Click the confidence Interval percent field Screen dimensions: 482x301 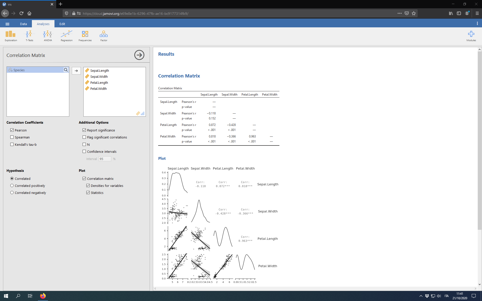(x=105, y=159)
